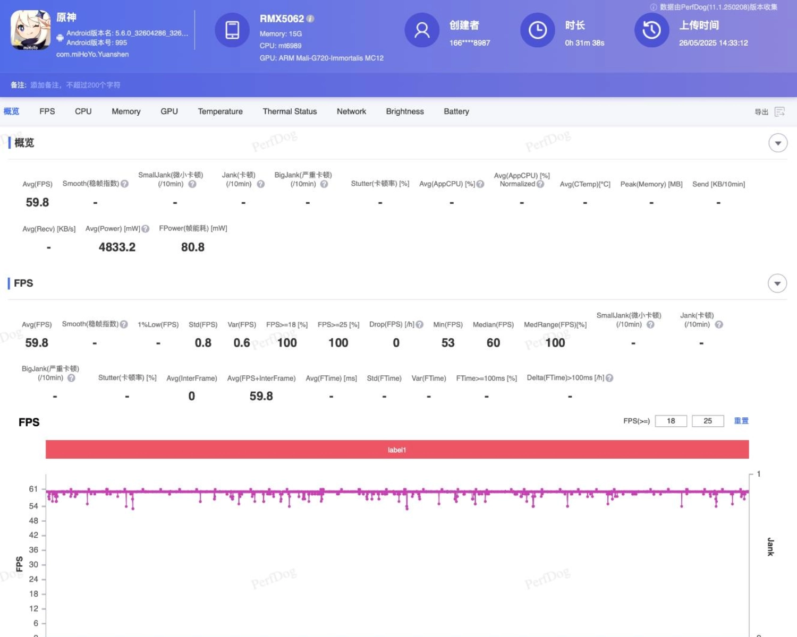Open help for Avg(Power) metric
Image resolution: width=797 pixels, height=637 pixels.
tap(145, 229)
